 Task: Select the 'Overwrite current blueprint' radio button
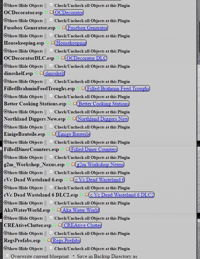7,256
